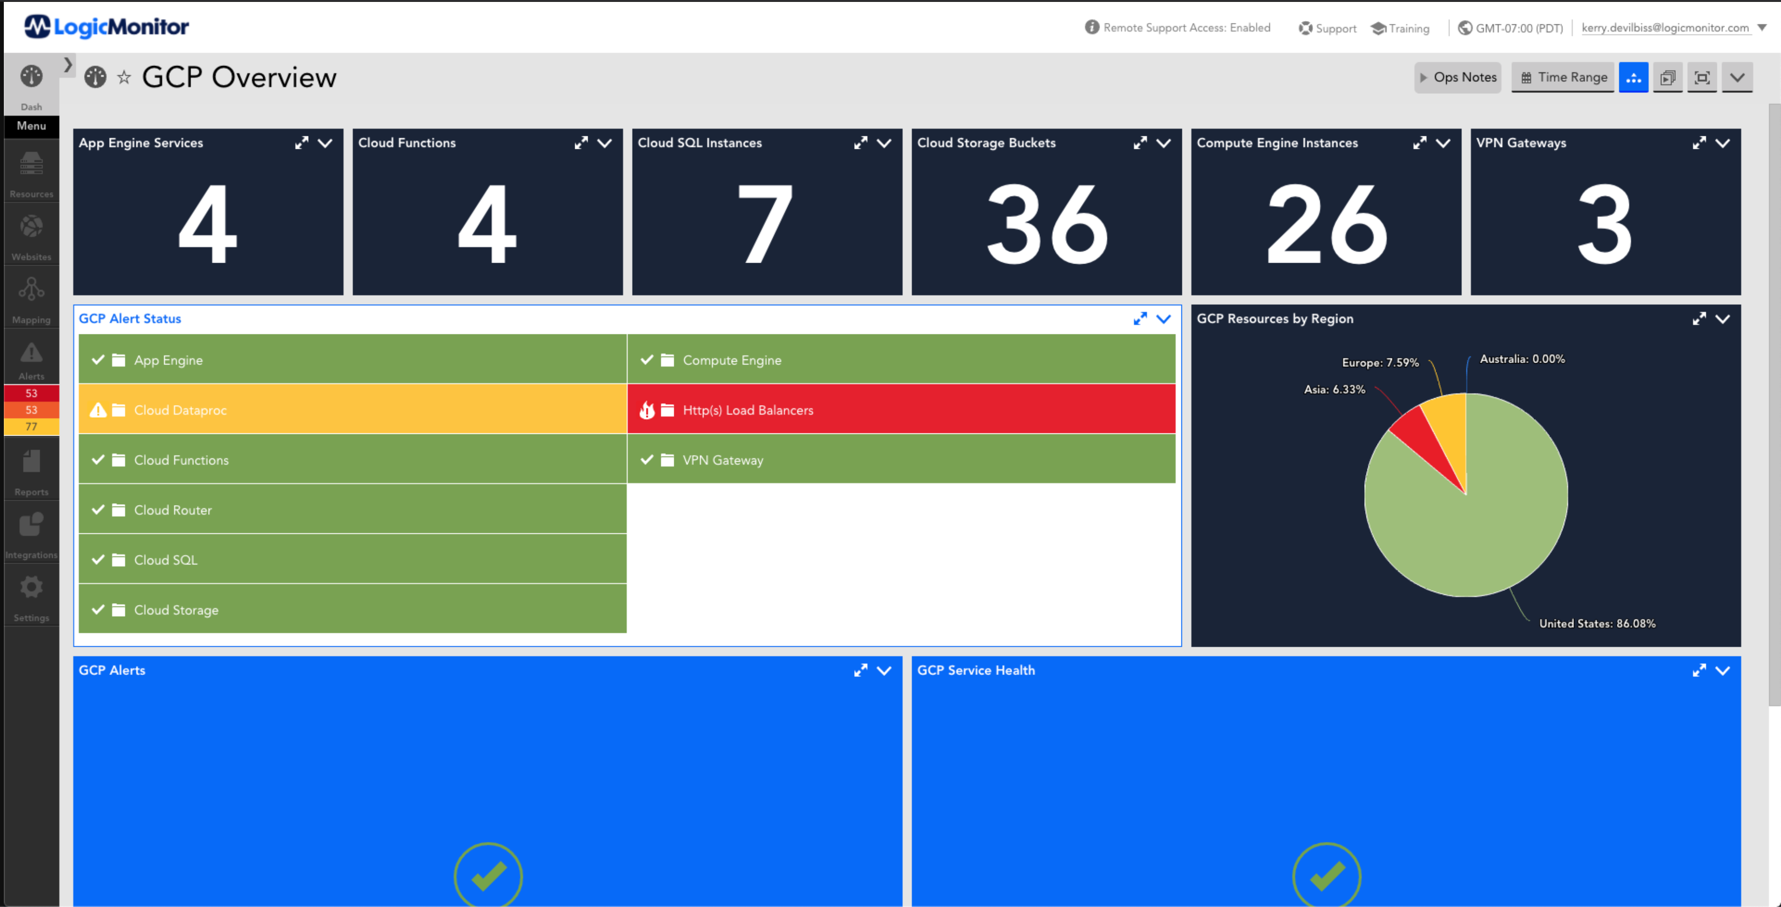Screen dimensions: 1781x907
Task: Open Reports in the sidebar
Action: pos(31,470)
